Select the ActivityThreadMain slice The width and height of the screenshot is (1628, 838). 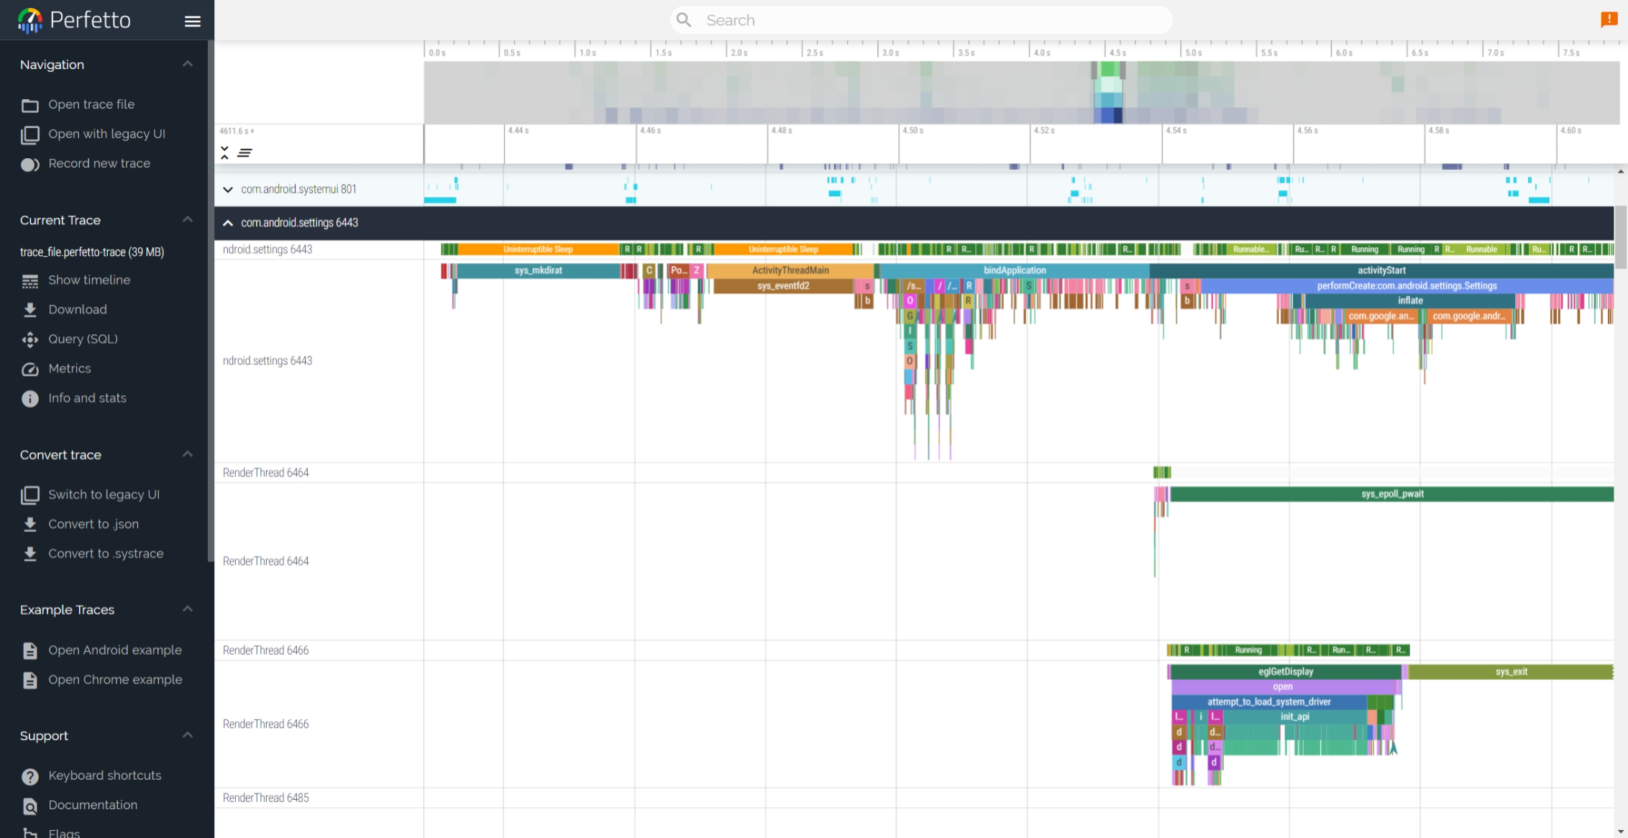point(790,270)
